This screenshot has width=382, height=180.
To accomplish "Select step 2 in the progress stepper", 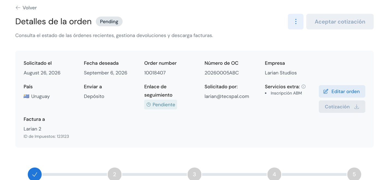I will pos(115,174).
